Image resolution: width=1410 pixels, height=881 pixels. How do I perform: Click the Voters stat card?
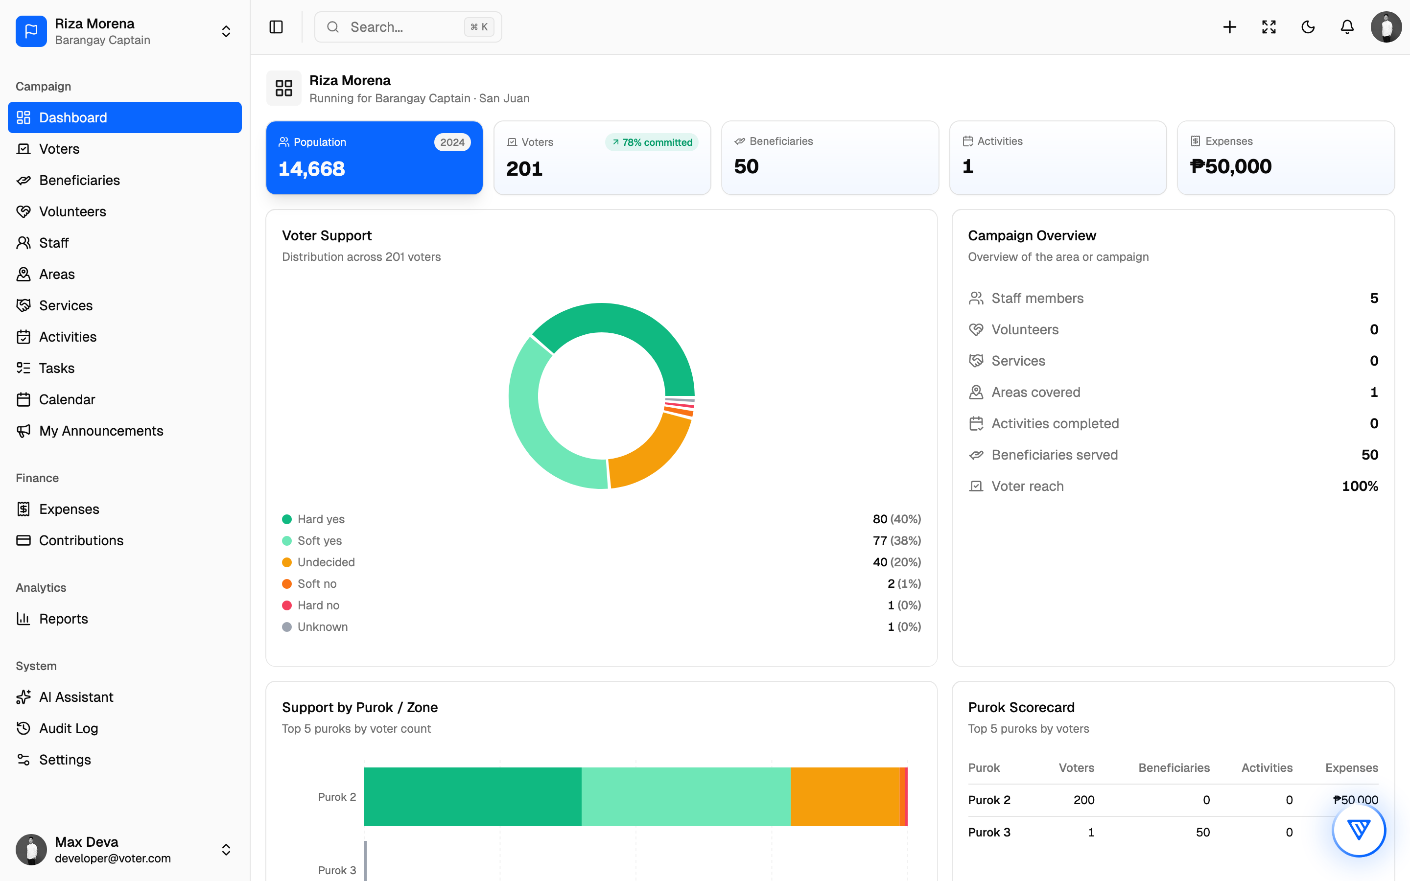(602, 158)
